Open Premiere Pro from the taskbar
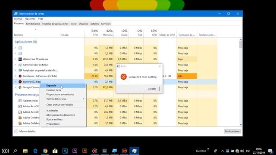This screenshot has height=155, width=276. tap(75, 151)
